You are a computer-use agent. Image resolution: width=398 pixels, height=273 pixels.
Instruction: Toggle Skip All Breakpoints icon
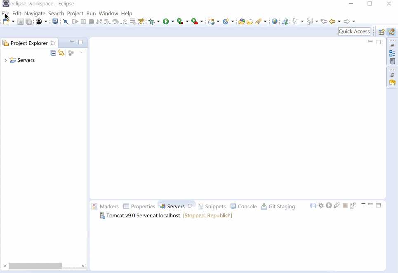[x=66, y=21]
